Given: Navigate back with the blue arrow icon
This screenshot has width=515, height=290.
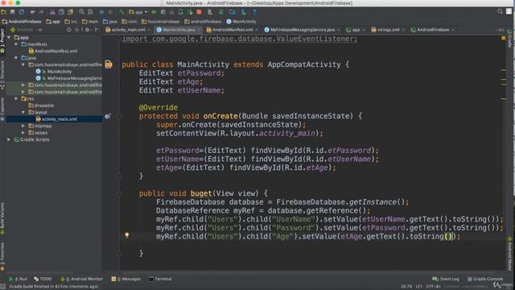Looking at the screenshot, I should [x=101, y=12].
